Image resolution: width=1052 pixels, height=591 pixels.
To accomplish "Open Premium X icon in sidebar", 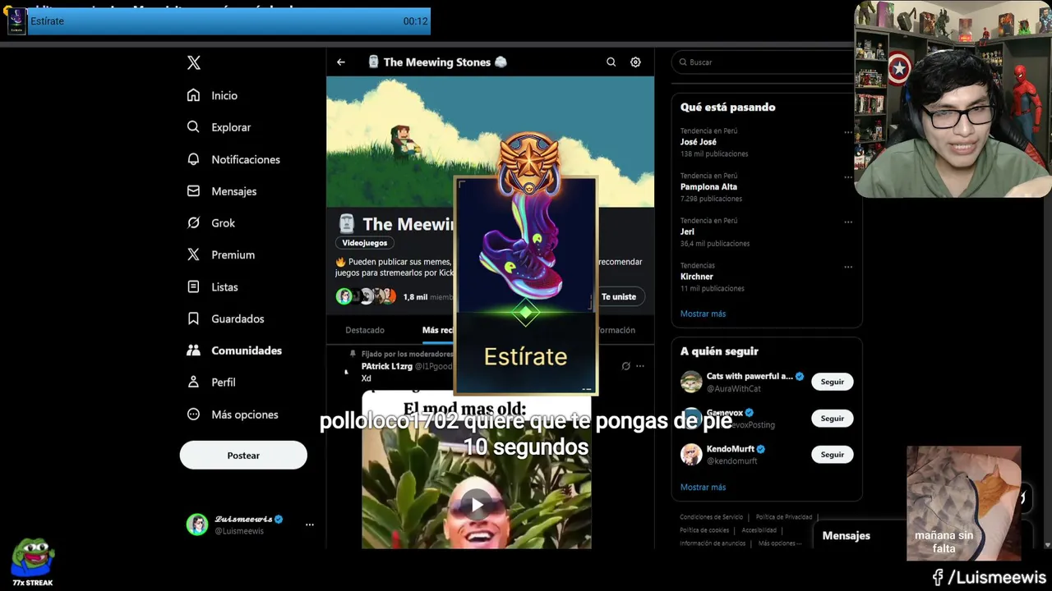I will pyautogui.click(x=193, y=254).
